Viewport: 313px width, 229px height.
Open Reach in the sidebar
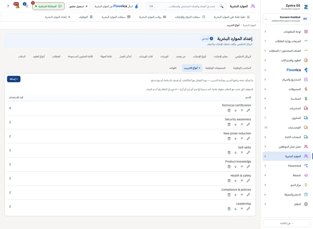coord(286,175)
